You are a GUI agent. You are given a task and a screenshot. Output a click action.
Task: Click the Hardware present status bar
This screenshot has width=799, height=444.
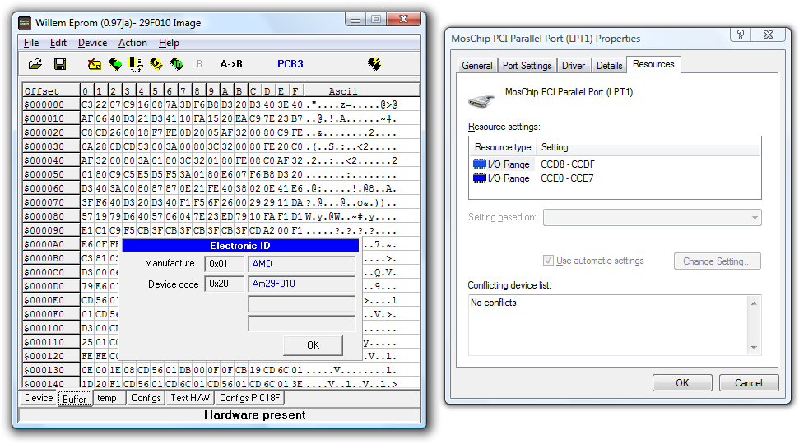[221, 415]
